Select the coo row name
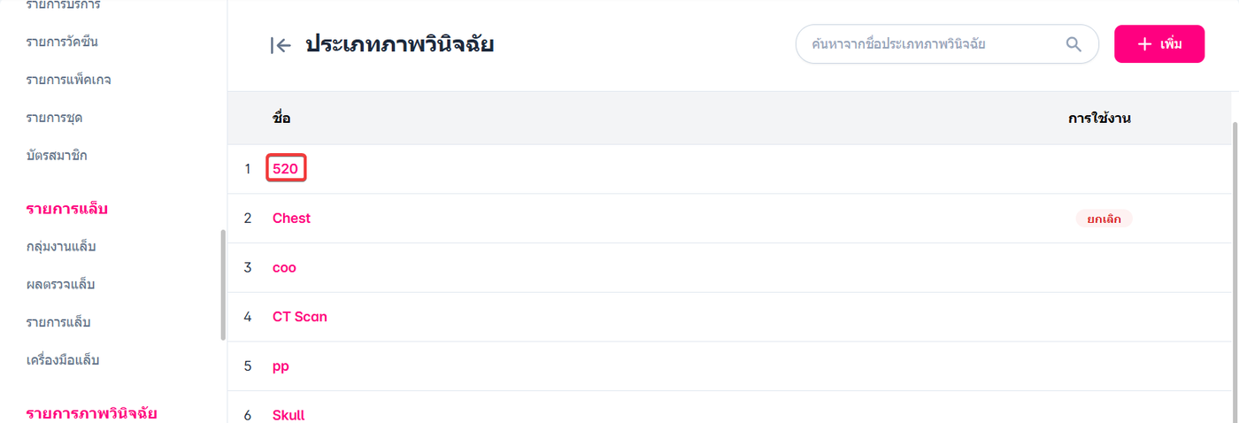 tap(284, 267)
